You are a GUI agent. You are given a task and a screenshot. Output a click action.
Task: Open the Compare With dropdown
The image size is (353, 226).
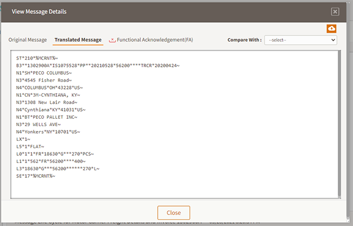point(301,40)
